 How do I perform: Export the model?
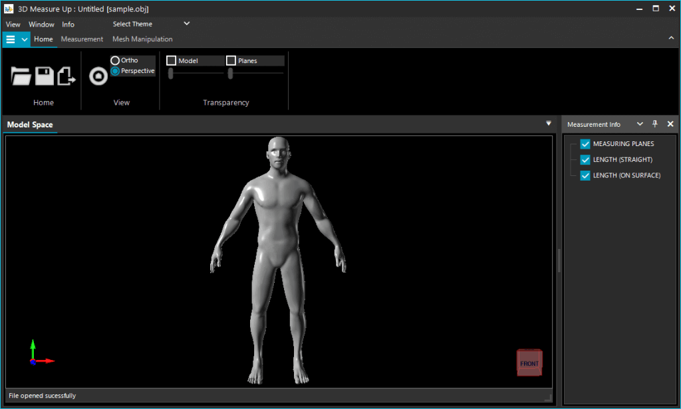[x=65, y=76]
